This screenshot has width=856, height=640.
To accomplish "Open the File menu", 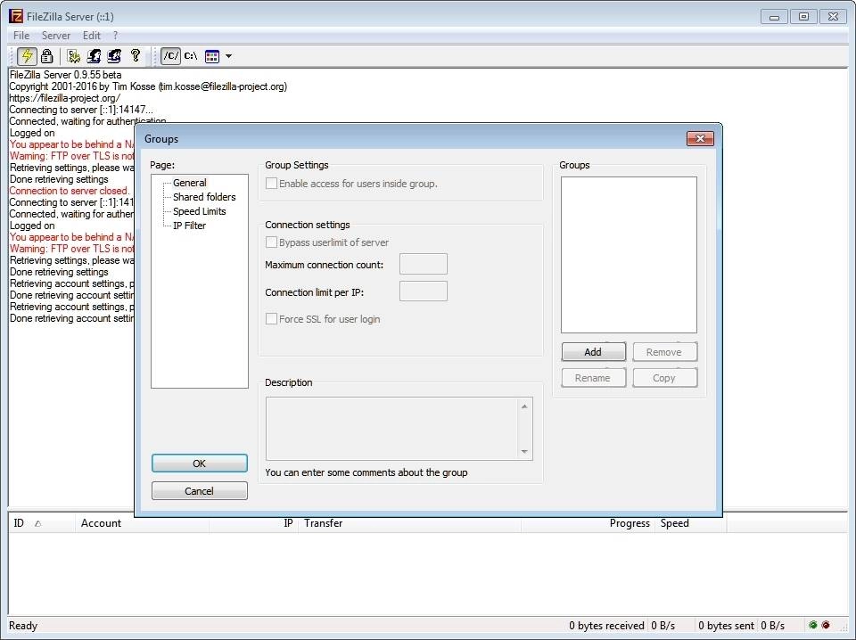I will coord(21,36).
